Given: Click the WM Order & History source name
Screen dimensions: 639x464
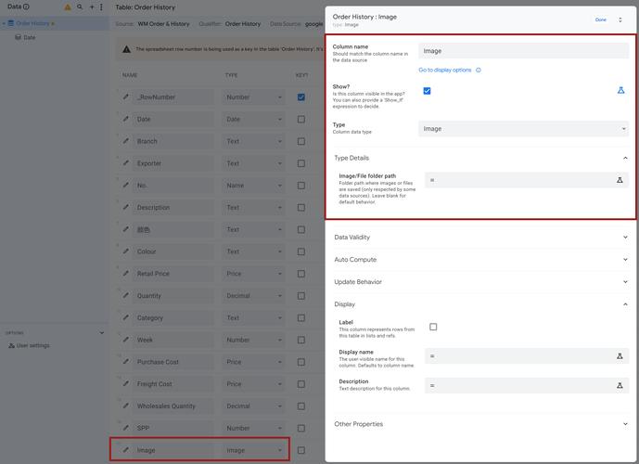Looking at the screenshot, I should coord(163,24).
